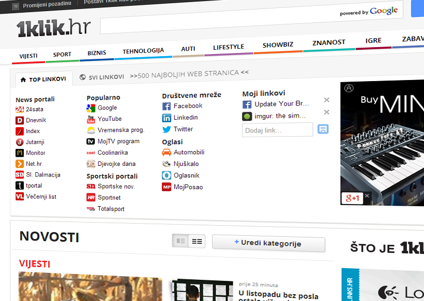Remove the imgur saved link
This screenshot has width=424, height=301.
pyautogui.click(x=326, y=112)
